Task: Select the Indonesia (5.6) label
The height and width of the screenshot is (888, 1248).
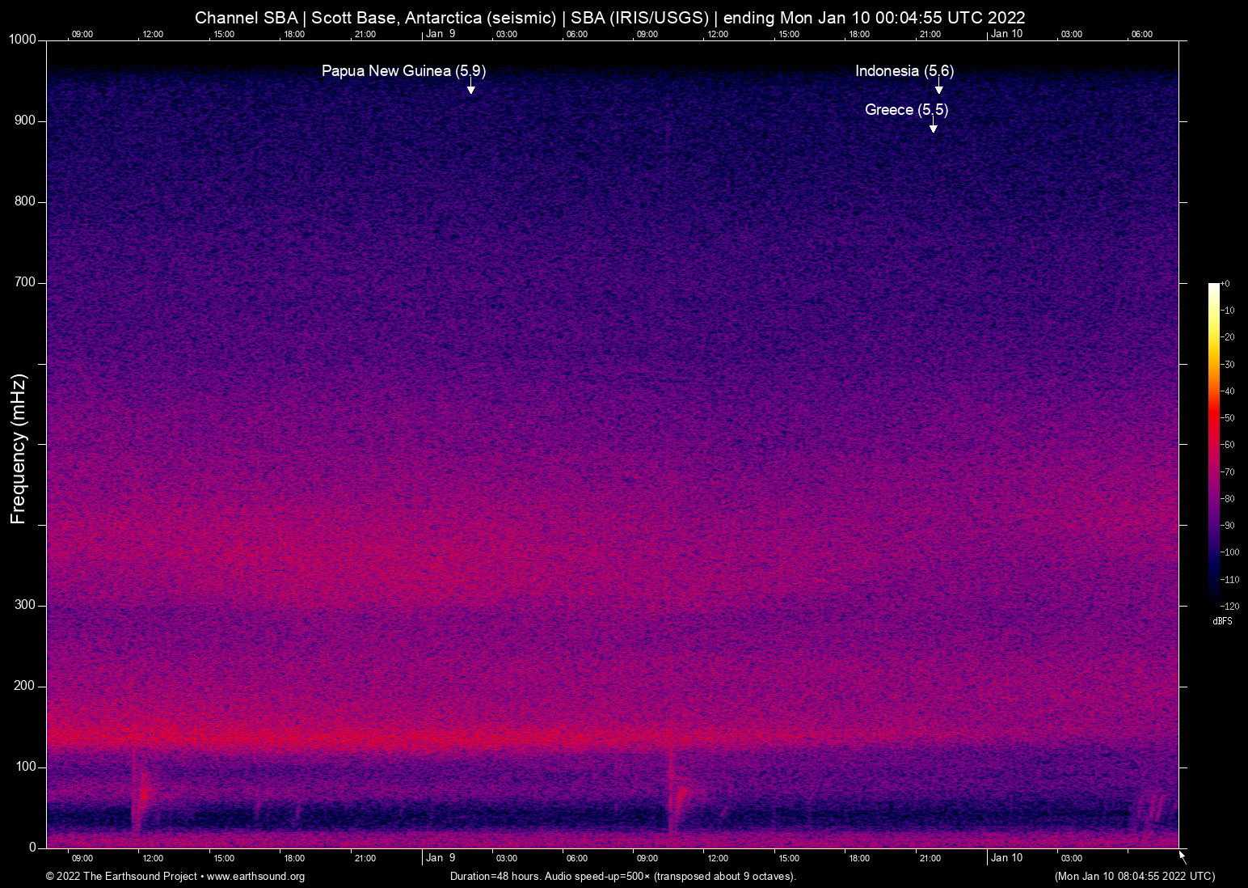Action: 904,71
